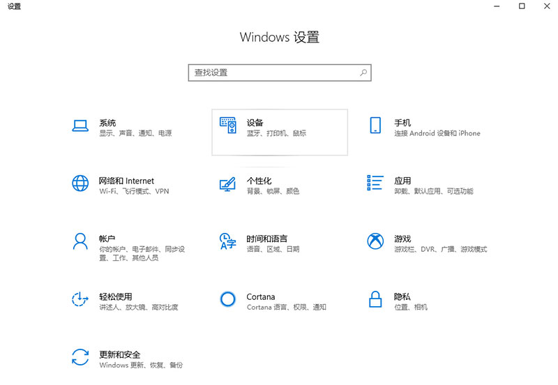558x385 pixels.
Task: Open the 手机 settings title
Action: pos(402,123)
